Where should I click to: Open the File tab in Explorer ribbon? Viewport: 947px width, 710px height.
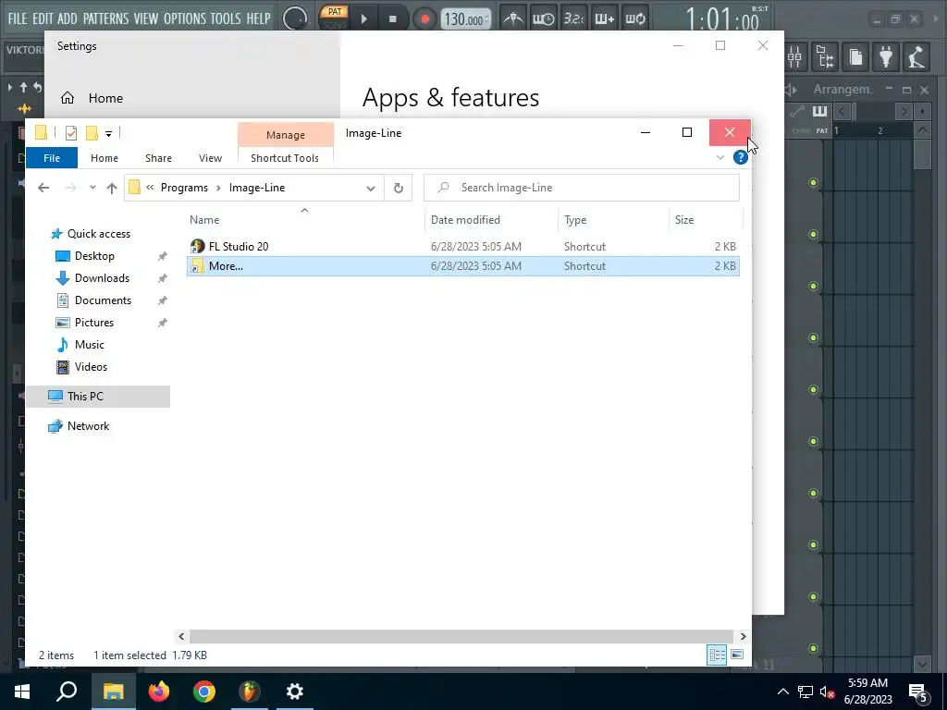[x=52, y=157]
